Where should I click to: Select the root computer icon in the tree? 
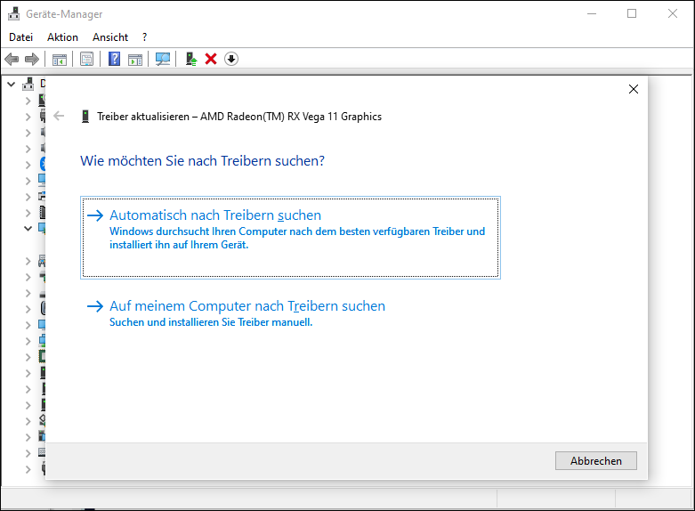coord(28,84)
